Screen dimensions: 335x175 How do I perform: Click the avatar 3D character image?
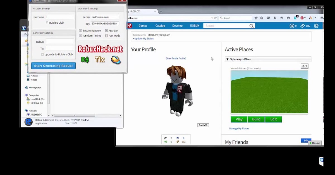click(177, 91)
